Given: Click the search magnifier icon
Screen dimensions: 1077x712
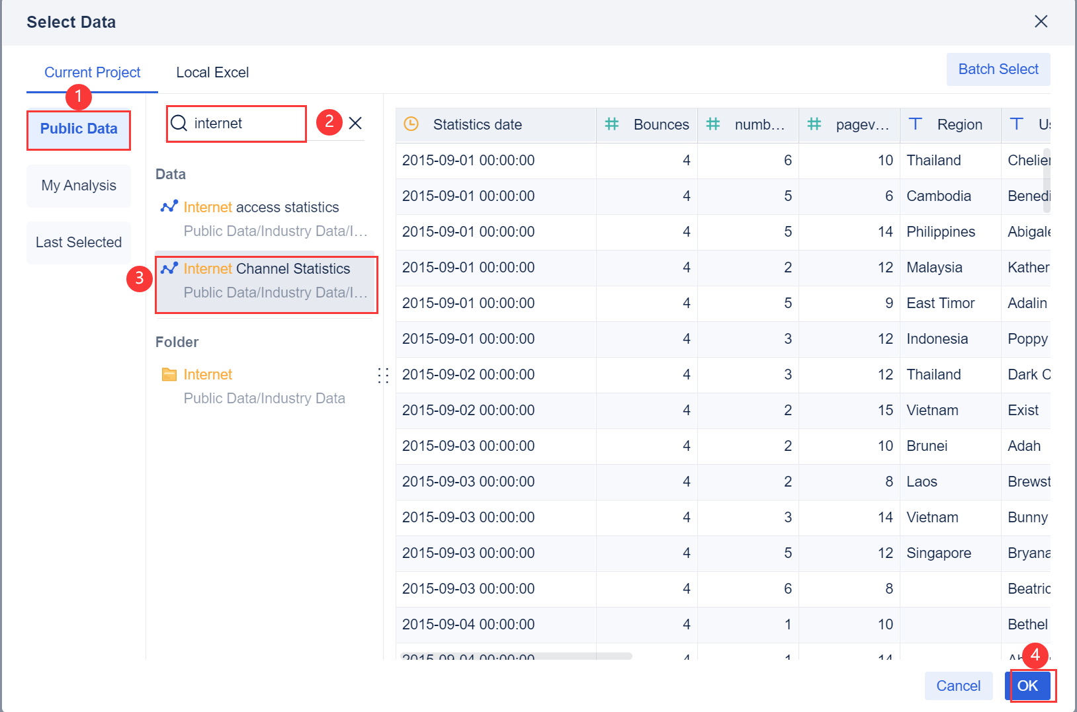Looking at the screenshot, I should pyautogui.click(x=179, y=124).
